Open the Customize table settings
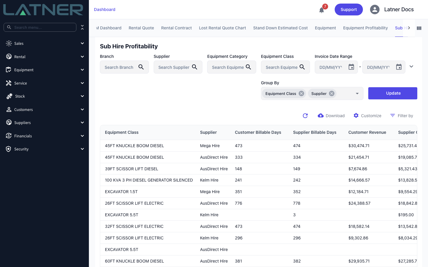Screen dimensions: 428x267 pyautogui.click(x=367, y=116)
